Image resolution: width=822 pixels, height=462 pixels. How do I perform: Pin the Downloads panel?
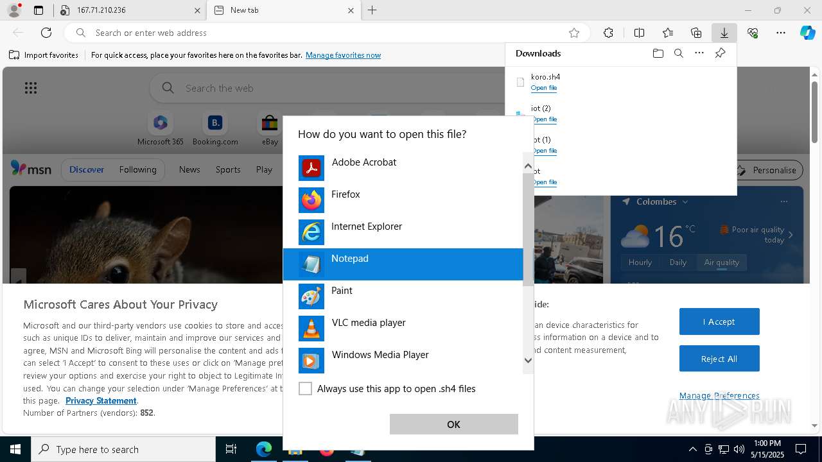coord(720,53)
